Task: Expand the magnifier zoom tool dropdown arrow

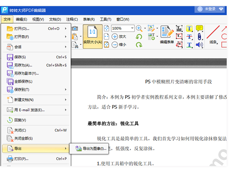Action: [145, 28]
